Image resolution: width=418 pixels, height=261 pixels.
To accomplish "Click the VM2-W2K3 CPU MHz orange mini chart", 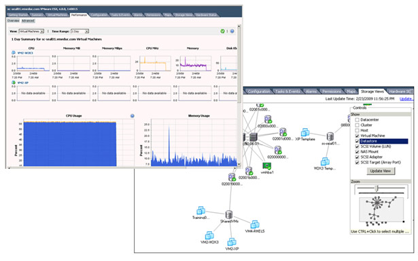I will point(155,63).
